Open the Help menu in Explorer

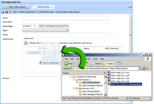[102, 59]
